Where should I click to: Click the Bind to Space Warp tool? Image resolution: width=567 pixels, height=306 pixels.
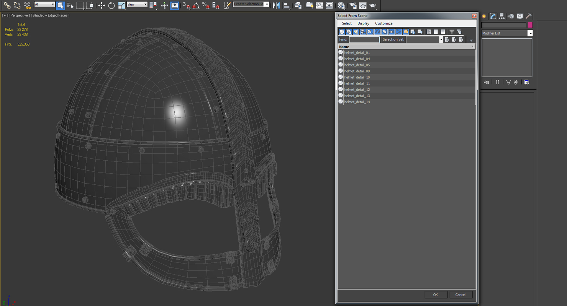[27, 5]
